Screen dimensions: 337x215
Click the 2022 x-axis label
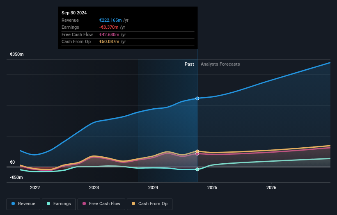(x=35, y=188)
